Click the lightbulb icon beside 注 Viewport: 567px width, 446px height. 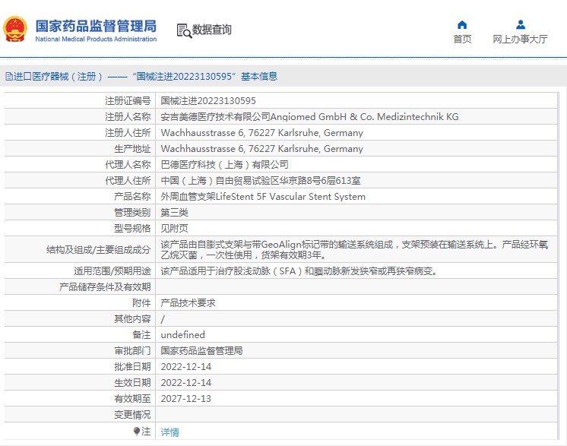click(137, 431)
